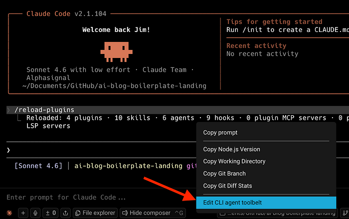This screenshot has height=219, width=349.
Task: Select Copy Working Directory menu item
Action: (266, 161)
